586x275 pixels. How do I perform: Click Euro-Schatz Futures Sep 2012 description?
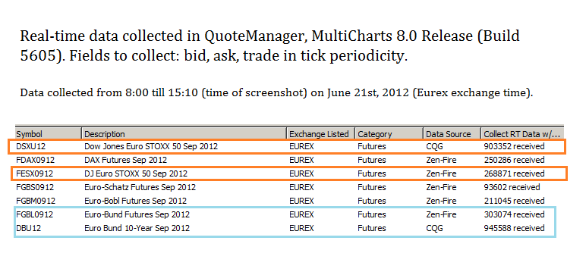(140, 187)
